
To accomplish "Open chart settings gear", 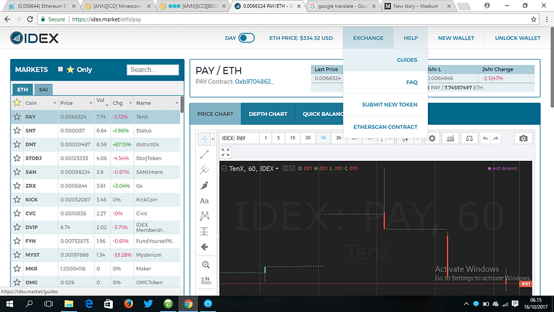I will click(x=432, y=138).
